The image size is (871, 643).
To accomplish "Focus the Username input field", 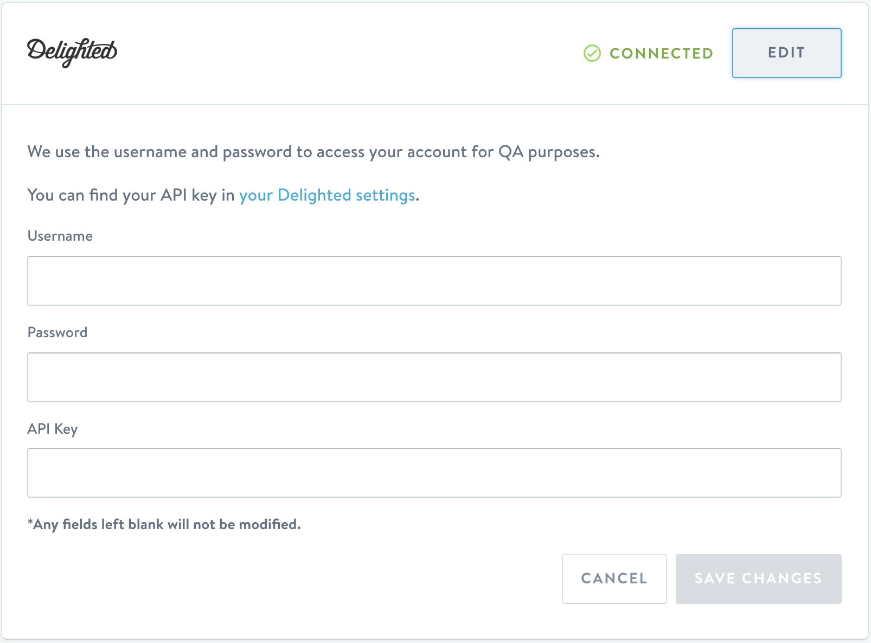I will point(434,281).
